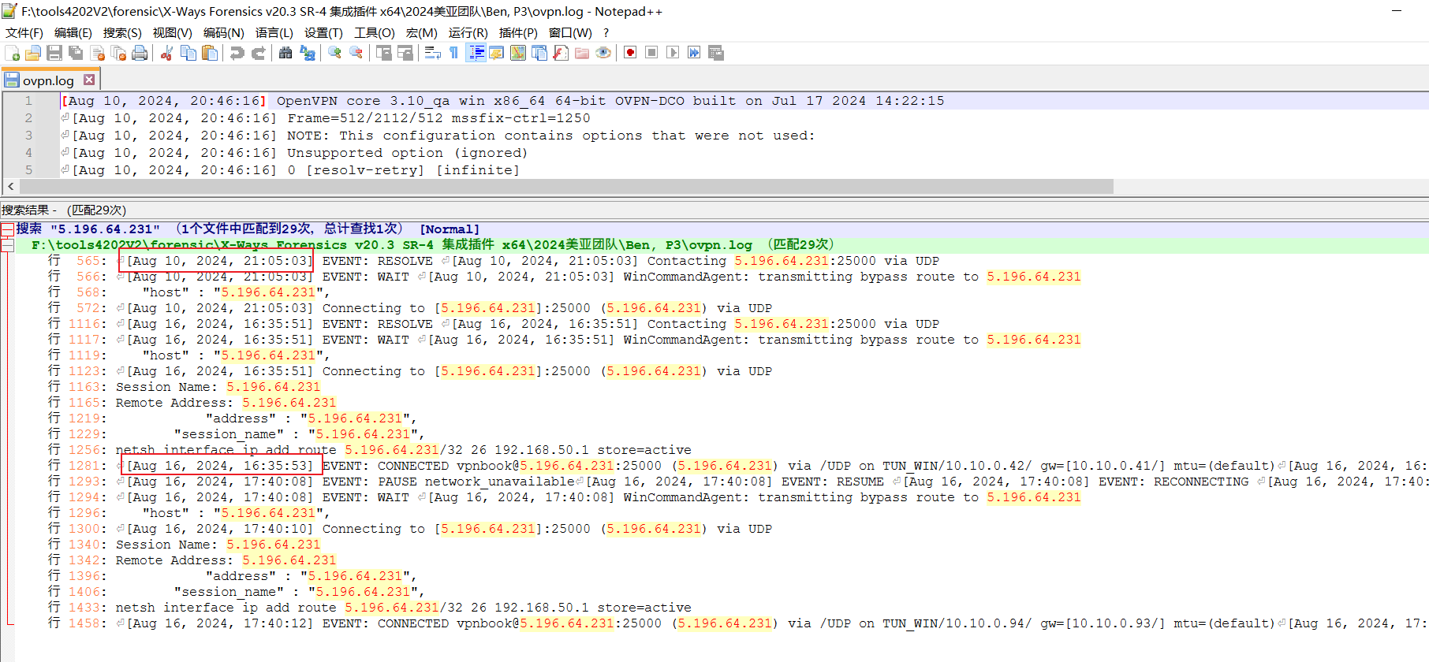This screenshot has height=662, width=1429.
Task: Open the Document List panel icon
Action: [x=539, y=53]
